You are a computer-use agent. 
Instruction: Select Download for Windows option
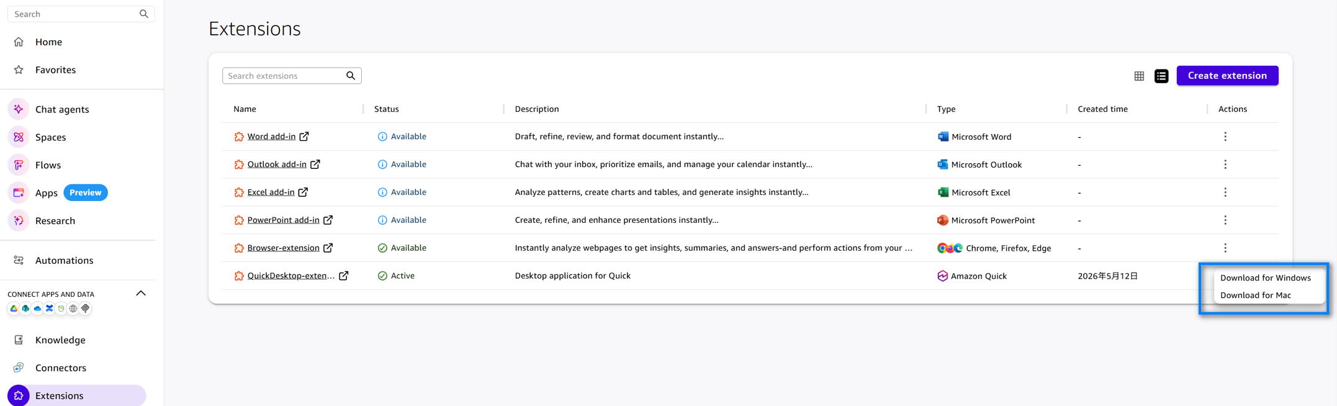[x=1265, y=278]
